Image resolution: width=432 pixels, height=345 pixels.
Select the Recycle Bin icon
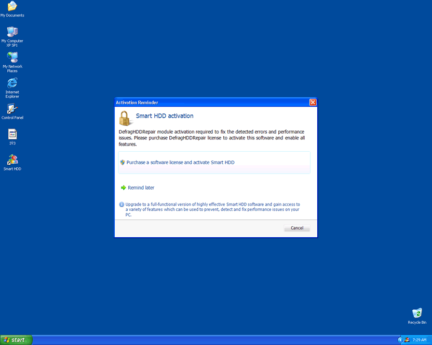(x=417, y=313)
